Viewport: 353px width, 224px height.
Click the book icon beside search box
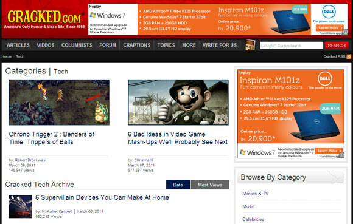pyautogui.click(x=250, y=45)
